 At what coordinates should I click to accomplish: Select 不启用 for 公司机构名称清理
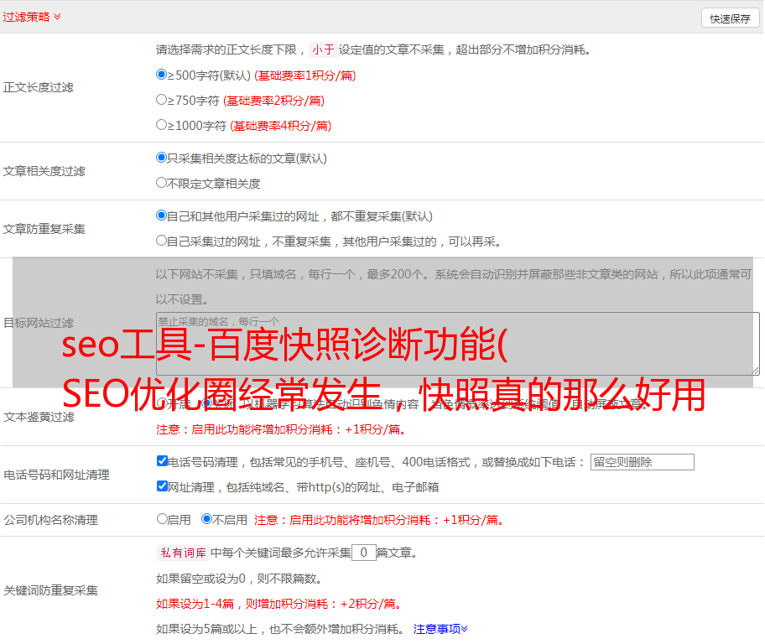[x=207, y=518]
